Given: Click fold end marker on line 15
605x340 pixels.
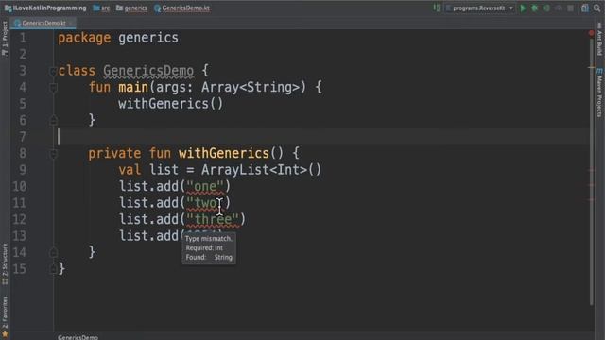Looking at the screenshot, I should [x=54, y=269].
